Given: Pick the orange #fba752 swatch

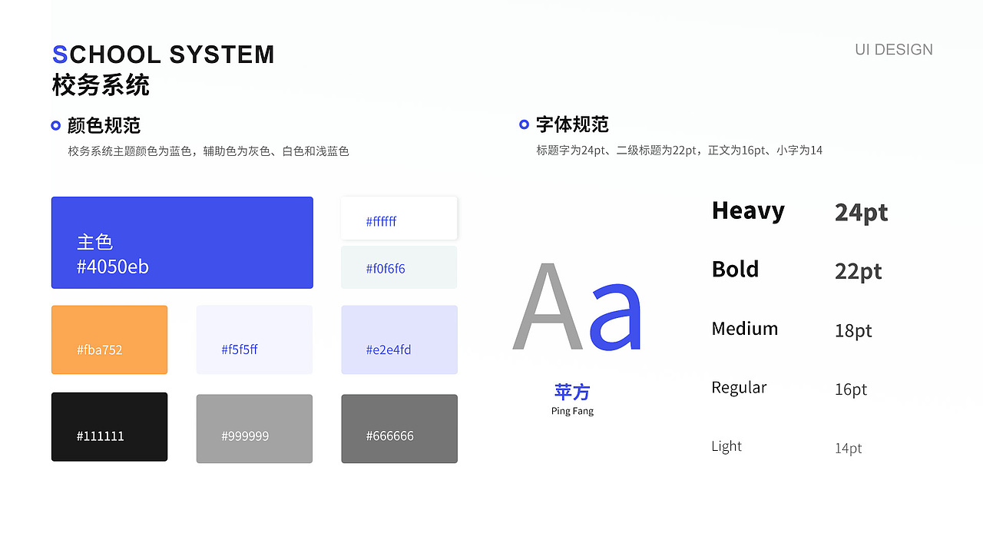Looking at the screenshot, I should coord(109,339).
